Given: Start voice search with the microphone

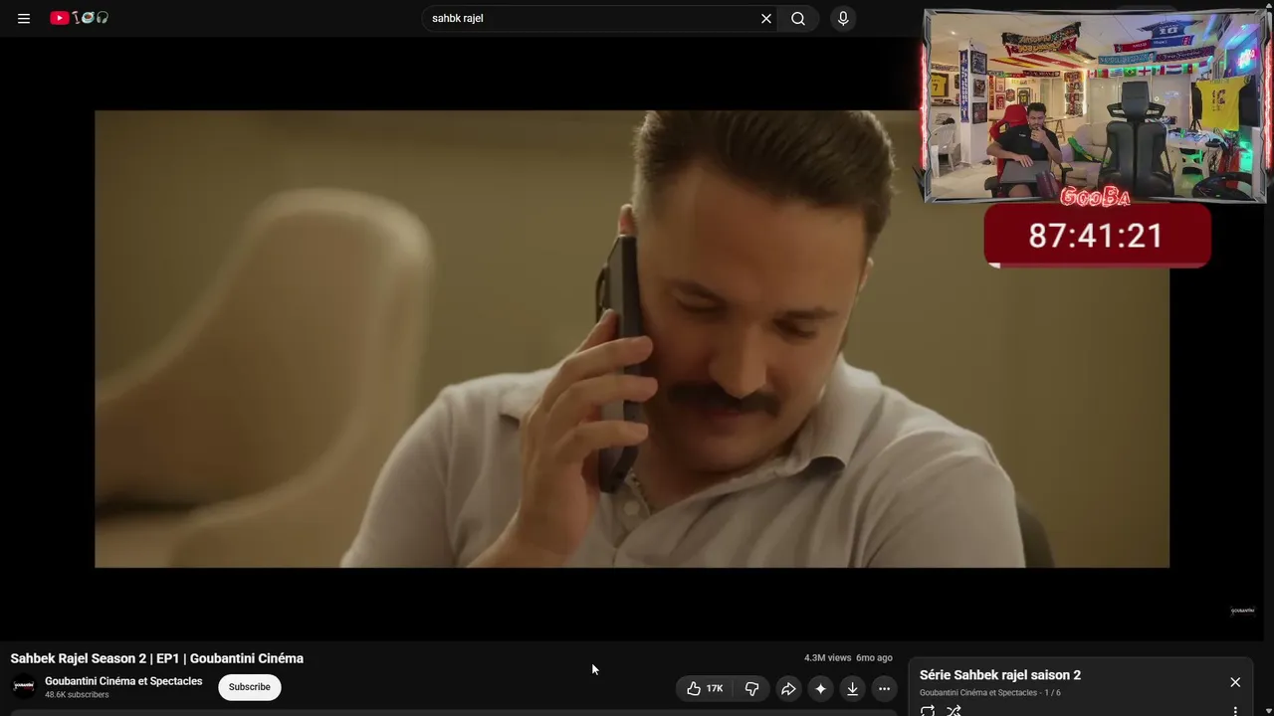Looking at the screenshot, I should coord(843,18).
